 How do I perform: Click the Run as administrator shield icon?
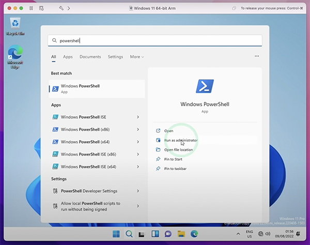tap(158, 140)
